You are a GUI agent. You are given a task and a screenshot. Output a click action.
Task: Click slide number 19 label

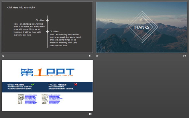tap(90, 114)
